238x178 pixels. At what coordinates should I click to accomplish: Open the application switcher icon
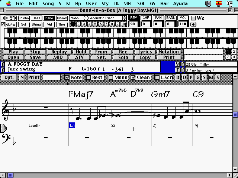229,4
